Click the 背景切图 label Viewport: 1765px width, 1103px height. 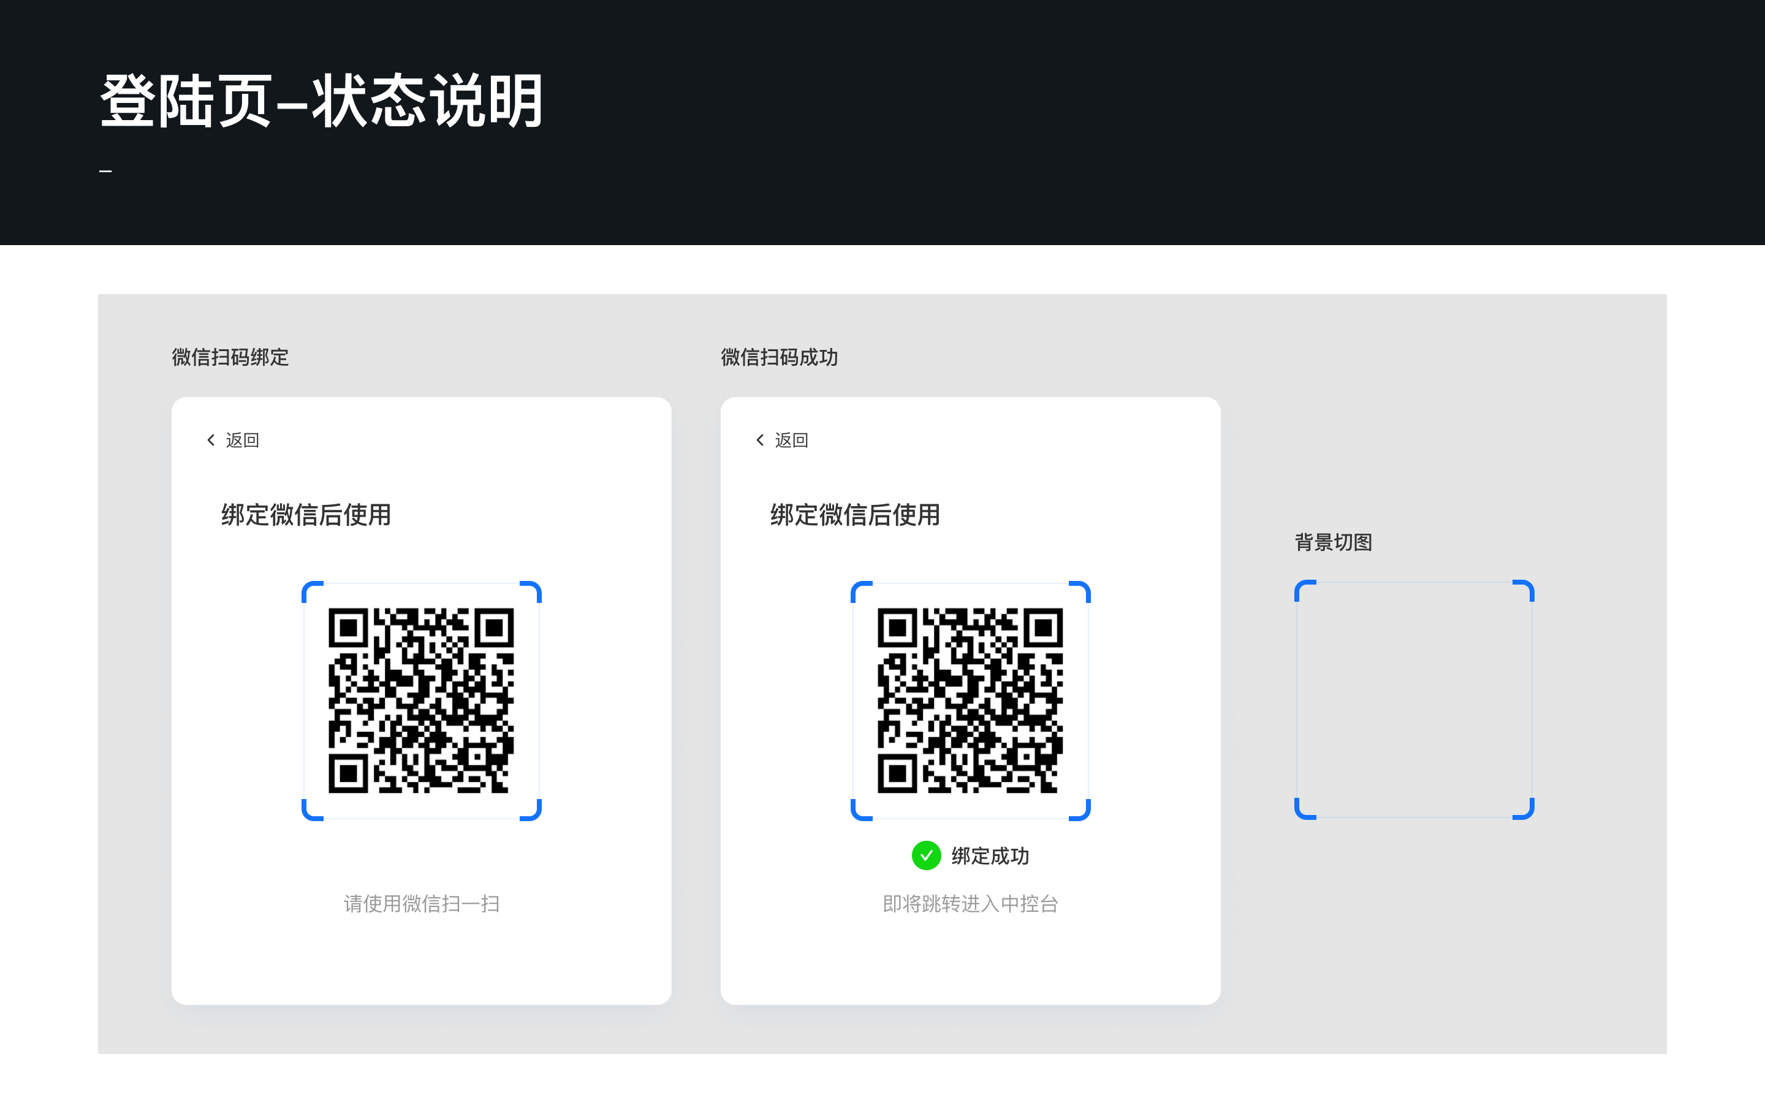click(x=1333, y=543)
